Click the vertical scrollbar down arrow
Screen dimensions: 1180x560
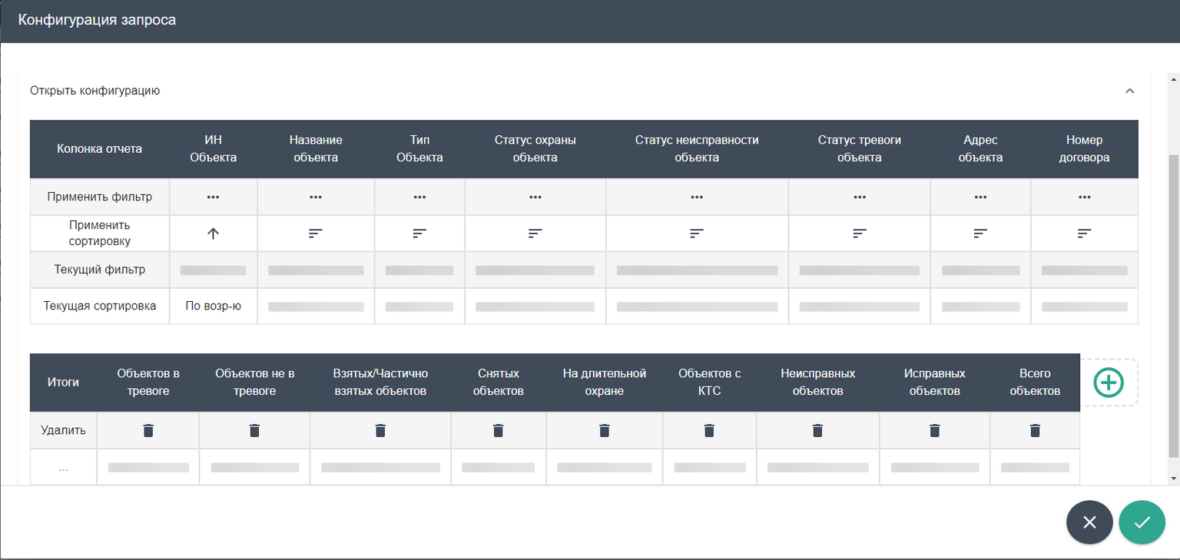click(x=1172, y=478)
